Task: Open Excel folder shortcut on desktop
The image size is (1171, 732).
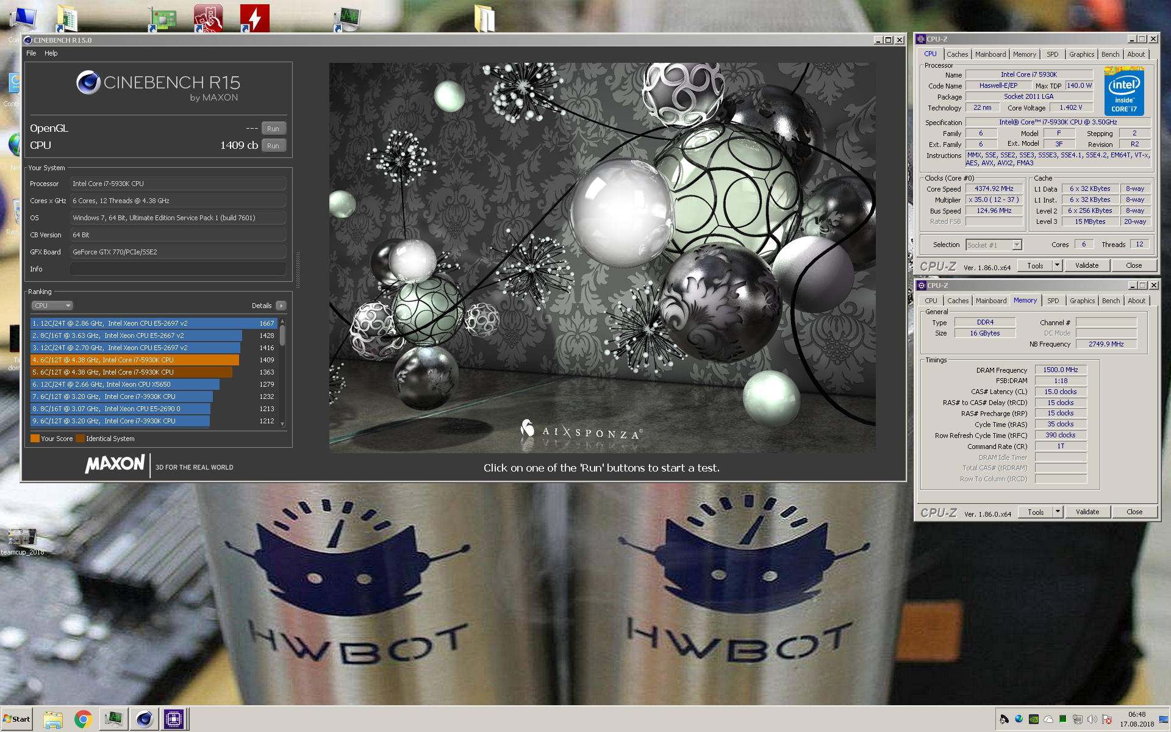Action: (x=66, y=18)
